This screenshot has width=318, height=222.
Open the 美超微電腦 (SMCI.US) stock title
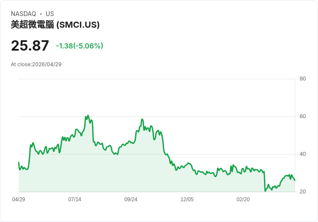[55, 25]
